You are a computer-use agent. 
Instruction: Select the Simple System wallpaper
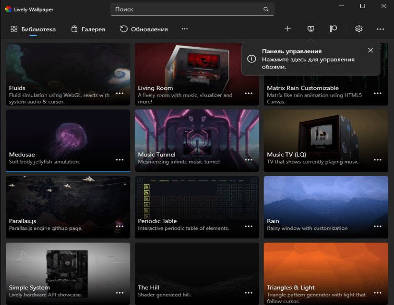pos(68,274)
